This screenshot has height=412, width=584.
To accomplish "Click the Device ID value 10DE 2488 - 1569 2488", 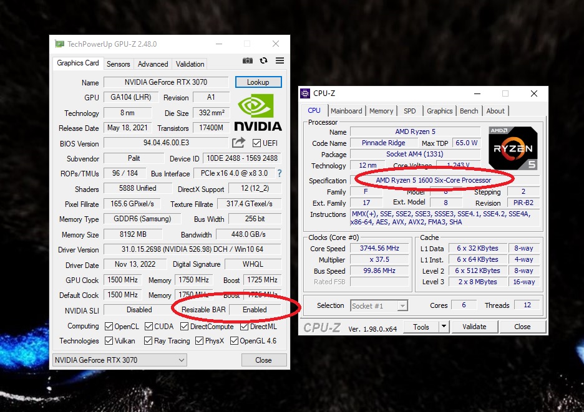I will click(242, 158).
